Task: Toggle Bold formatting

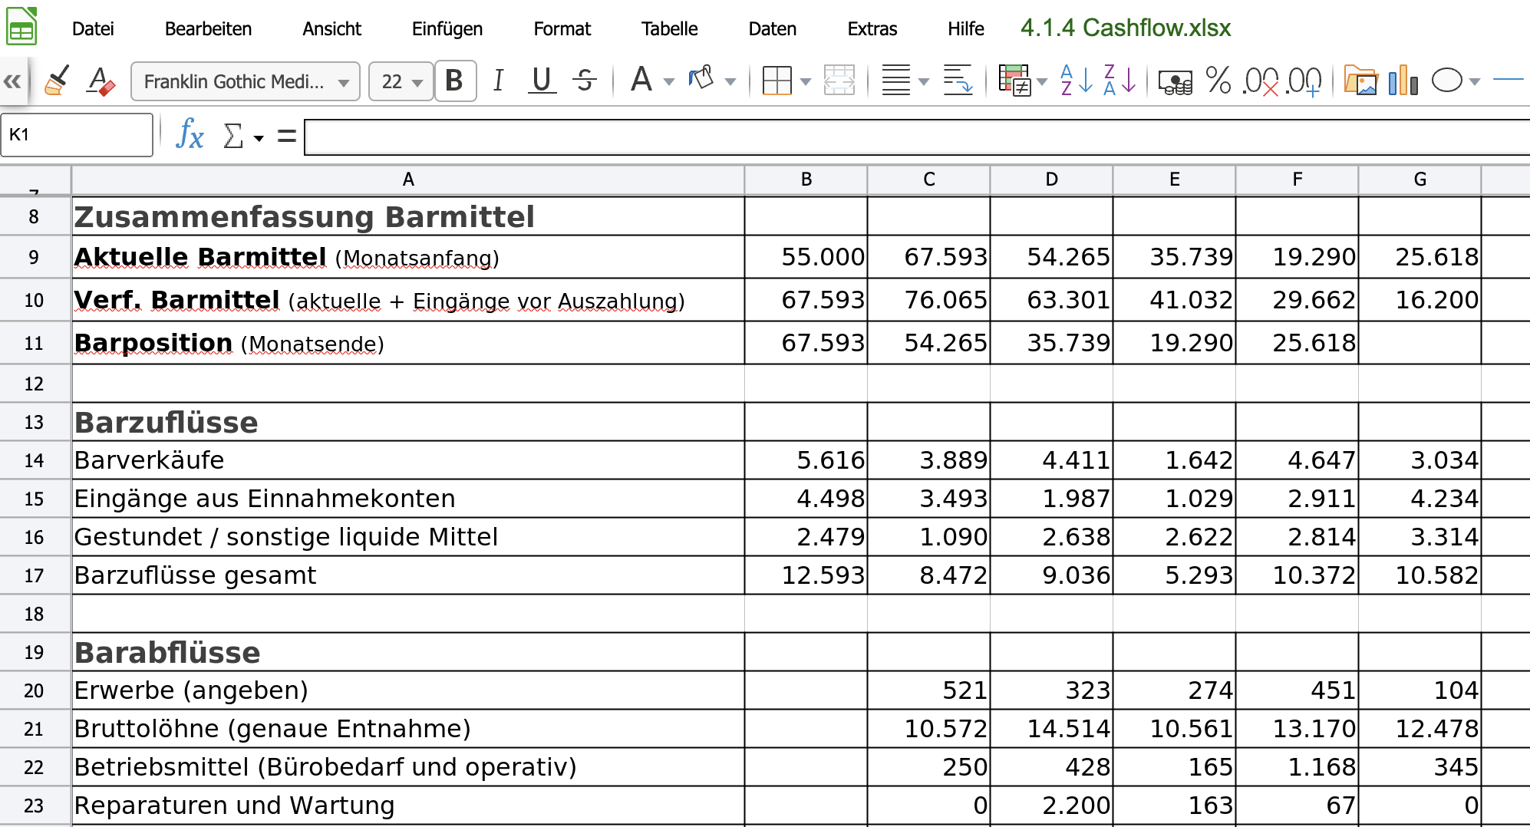Action: point(454,81)
